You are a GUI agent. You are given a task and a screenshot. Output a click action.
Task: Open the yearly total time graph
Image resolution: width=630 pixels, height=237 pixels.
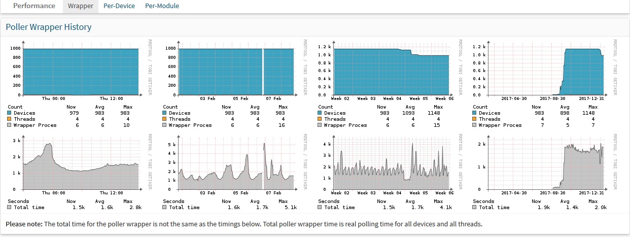pyautogui.click(x=545, y=172)
